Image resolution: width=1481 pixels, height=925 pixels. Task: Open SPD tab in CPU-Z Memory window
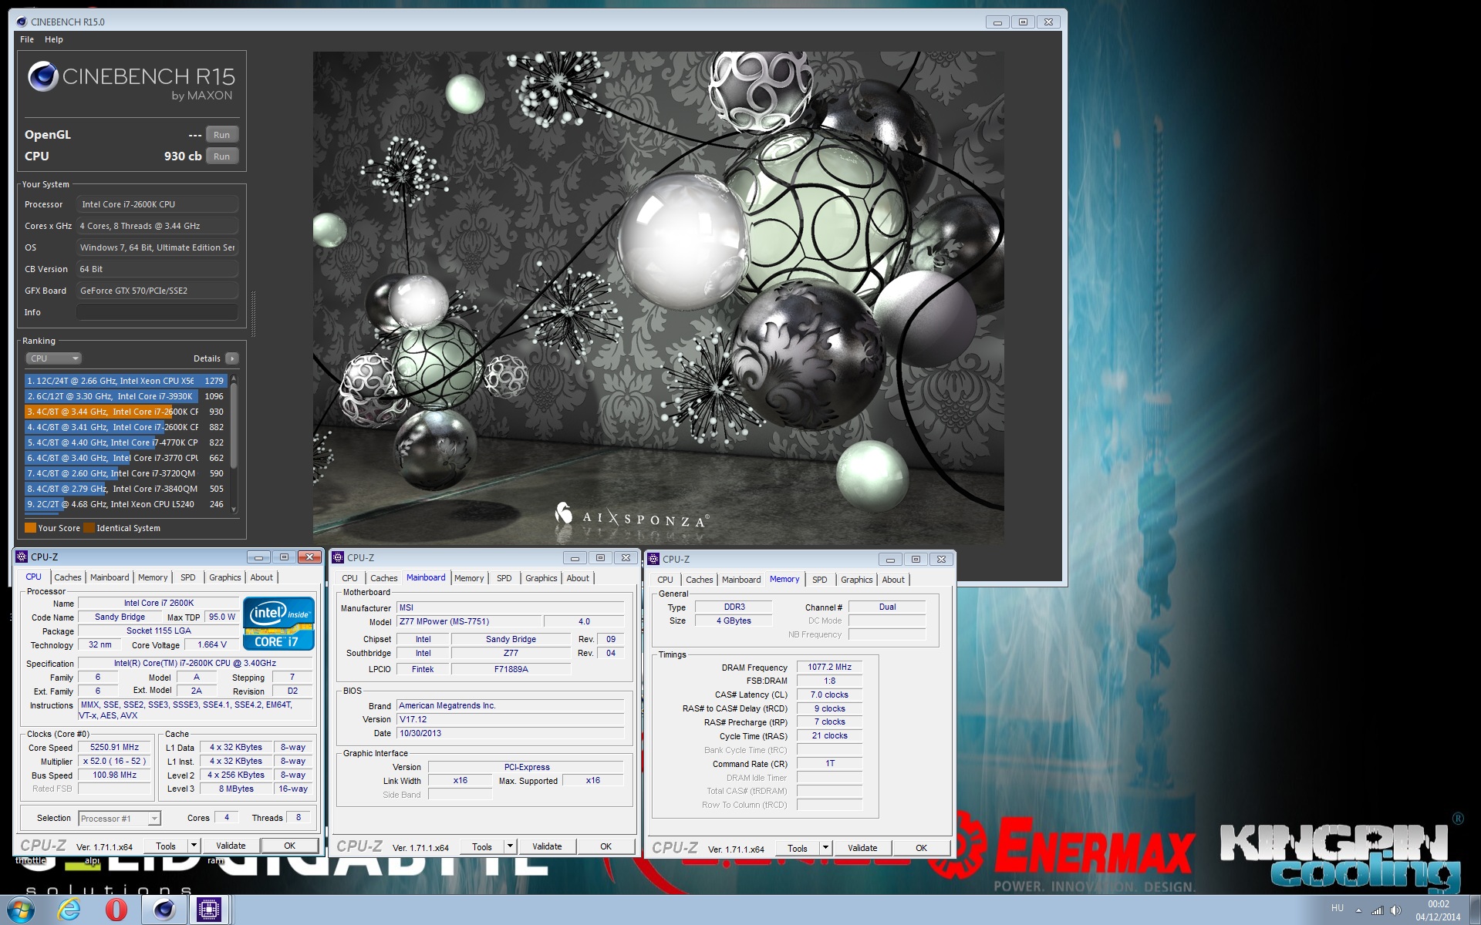[820, 580]
